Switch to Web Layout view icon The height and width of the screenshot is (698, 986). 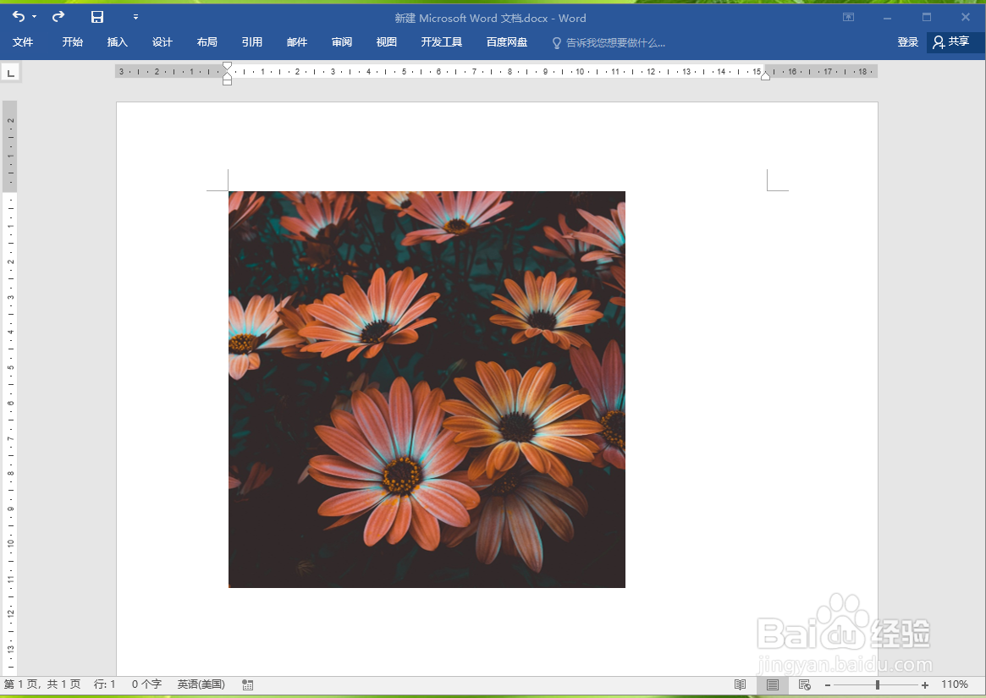[804, 684]
